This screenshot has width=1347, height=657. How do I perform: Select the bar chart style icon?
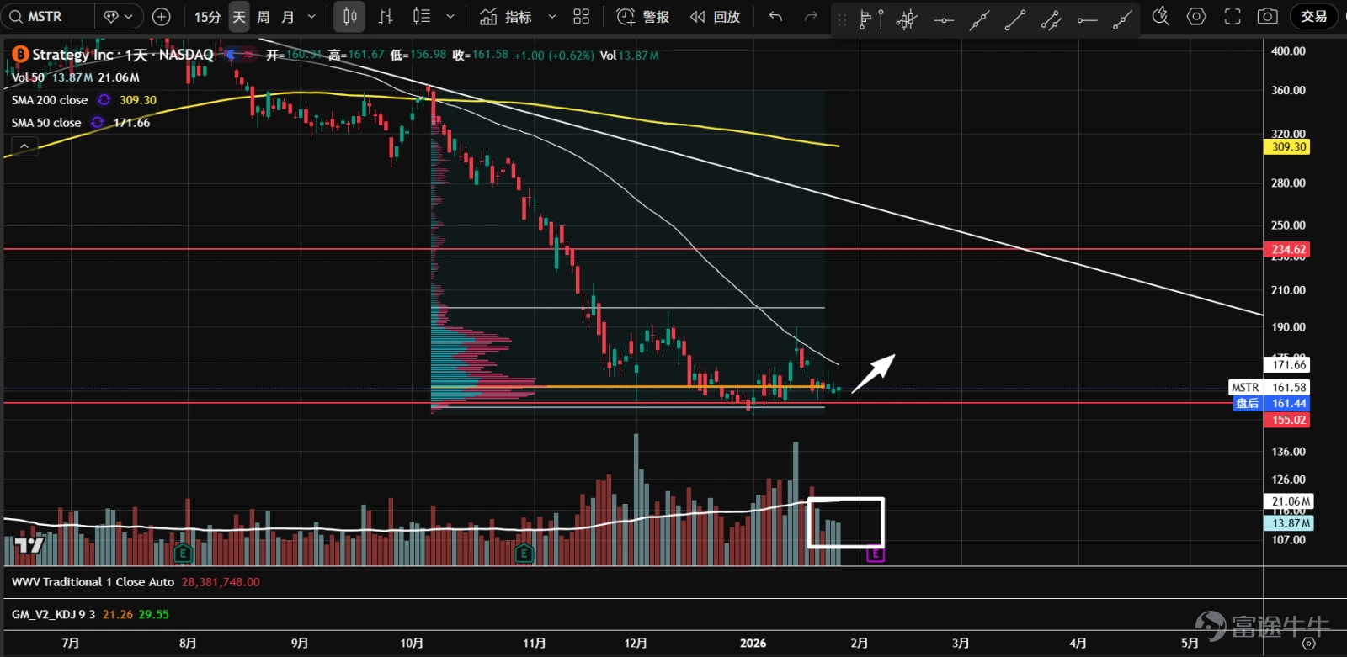click(x=386, y=17)
